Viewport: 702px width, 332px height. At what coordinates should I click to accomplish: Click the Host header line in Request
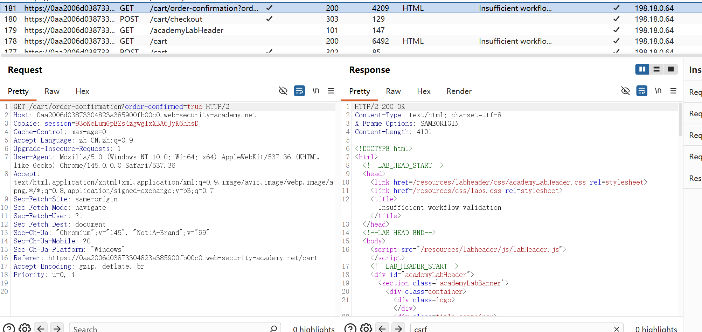(134, 115)
